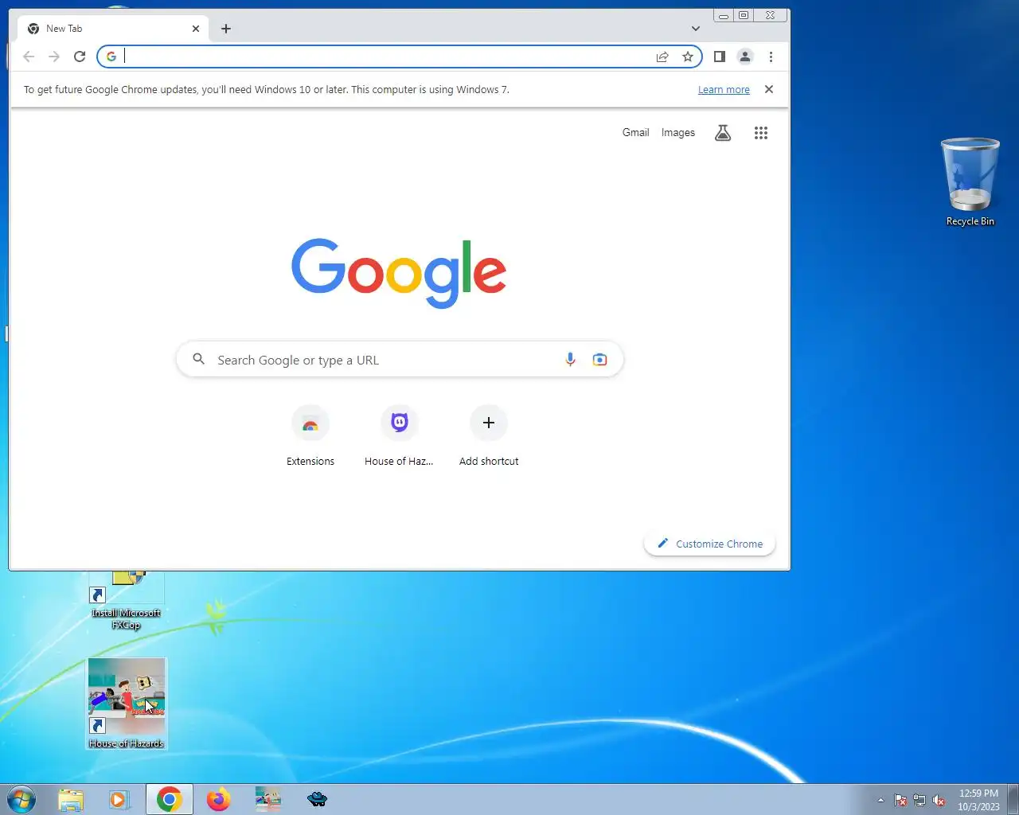Start voice search with microphone icon

570,360
